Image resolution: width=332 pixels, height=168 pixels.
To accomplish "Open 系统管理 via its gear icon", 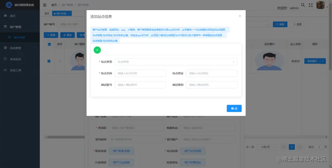I will tap(6, 48).
